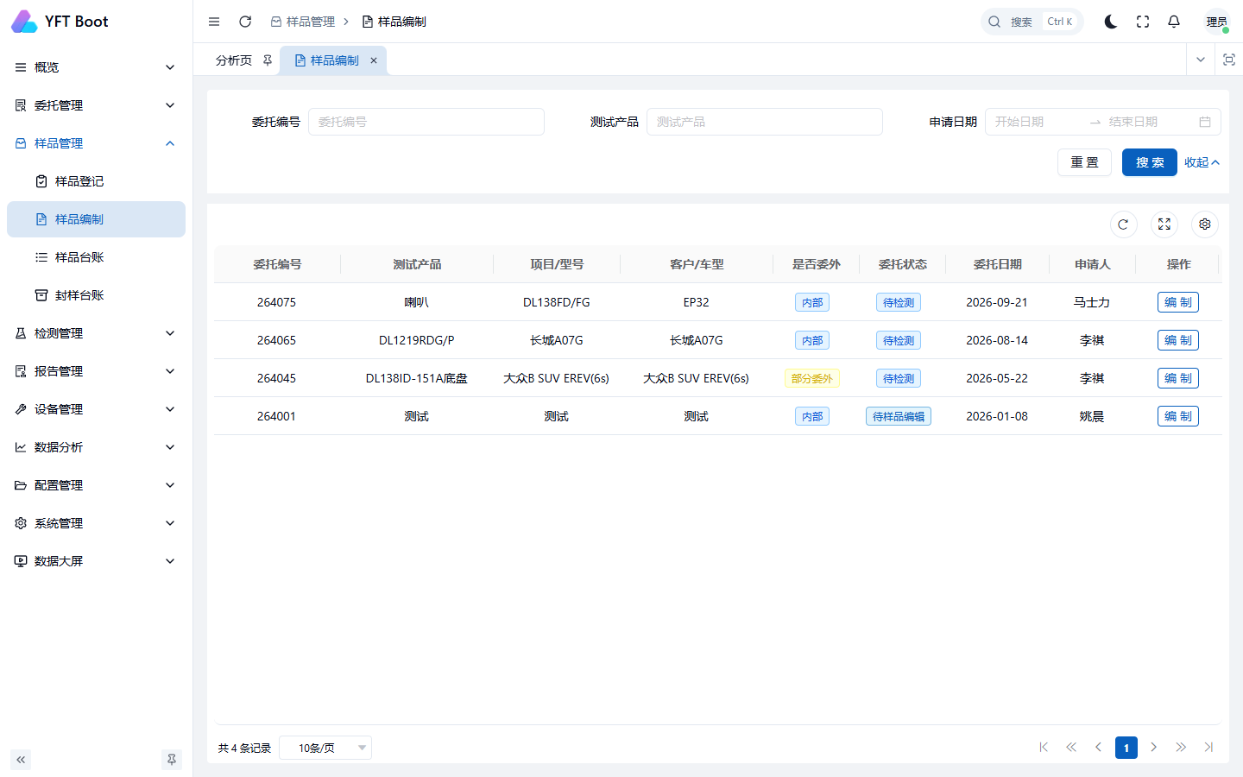Open the 开始日期 date picker
The width and height of the screenshot is (1243, 777).
1036,122
